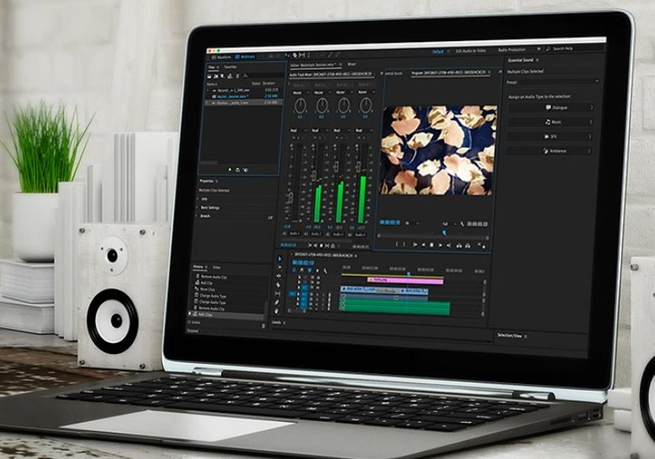
Task: Assign the SFX audio type
Action: pos(550,136)
